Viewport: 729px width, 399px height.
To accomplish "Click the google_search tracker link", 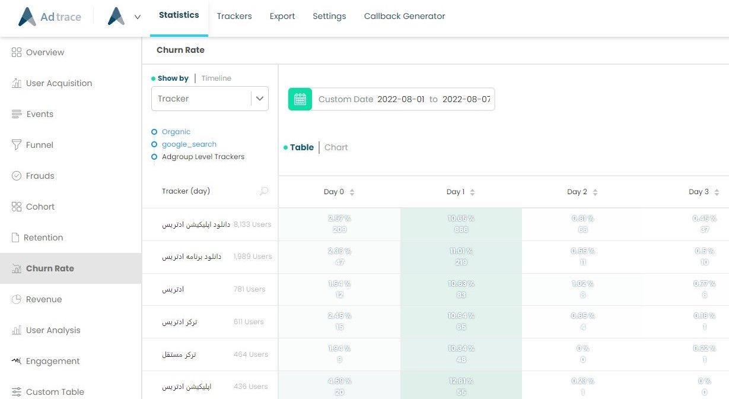I will [189, 144].
